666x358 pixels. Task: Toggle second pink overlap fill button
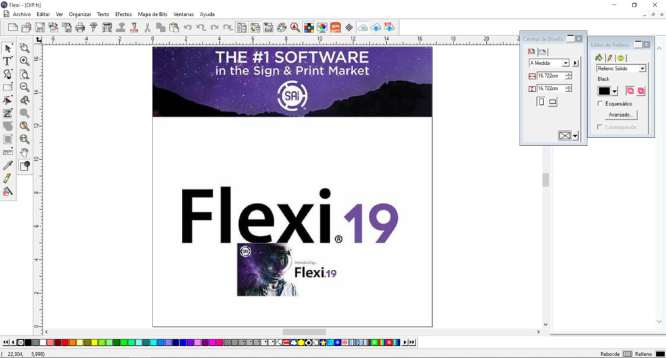click(x=641, y=91)
